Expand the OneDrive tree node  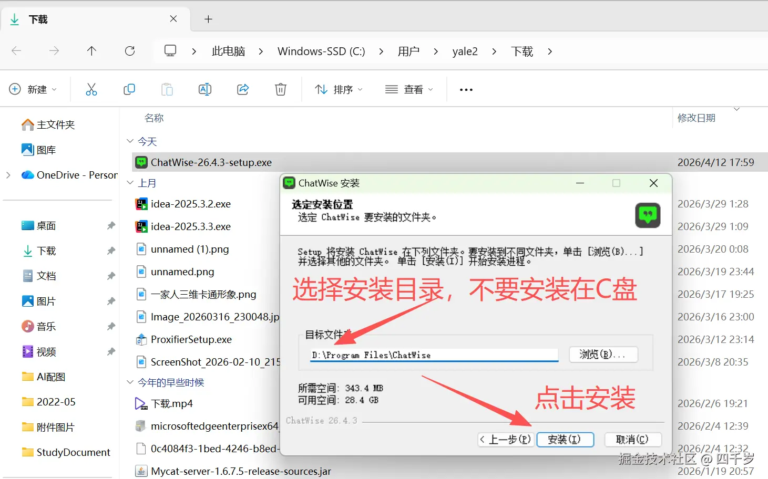(x=8, y=175)
